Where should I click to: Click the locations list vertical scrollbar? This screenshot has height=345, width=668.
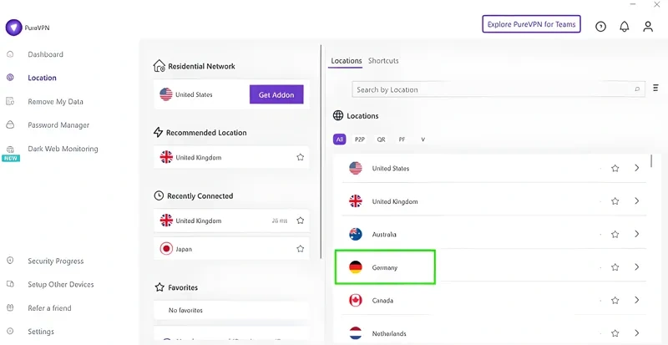pyautogui.click(x=651, y=161)
